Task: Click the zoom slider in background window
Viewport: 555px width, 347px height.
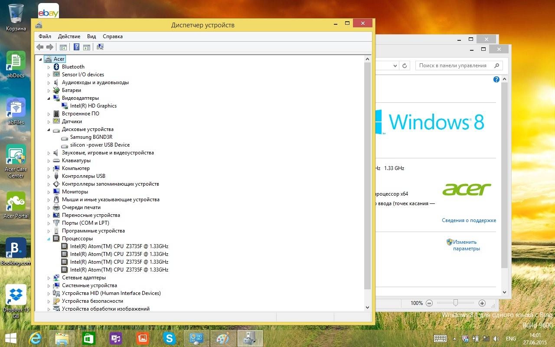Action: pyautogui.click(x=455, y=303)
